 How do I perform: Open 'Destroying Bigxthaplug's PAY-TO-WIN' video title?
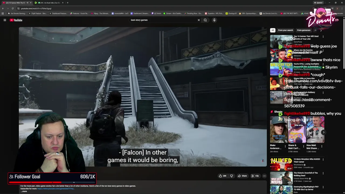pyautogui.click(x=306, y=188)
